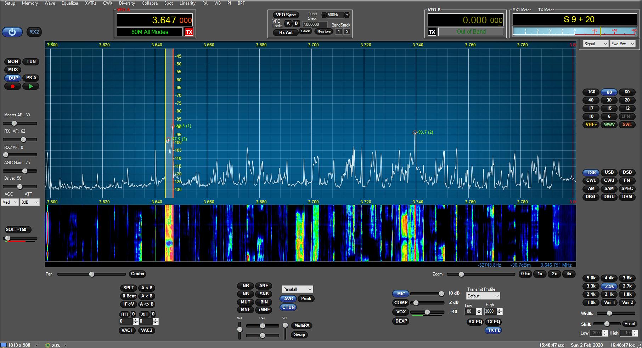Increase tune step with plus button
The width and height of the screenshot is (642, 348).
347,15
